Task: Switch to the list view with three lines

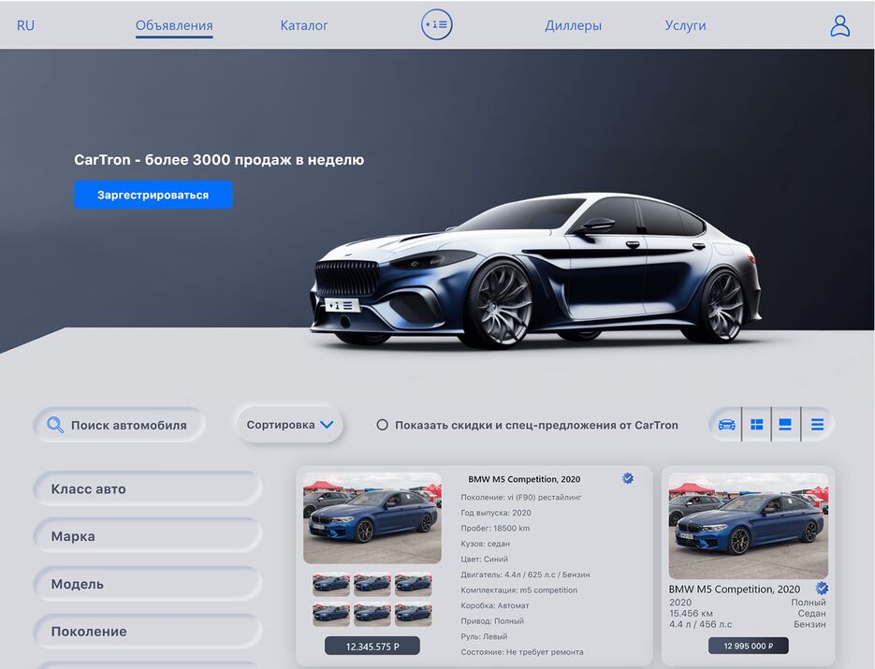Action: pyautogui.click(x=817, y=425)
